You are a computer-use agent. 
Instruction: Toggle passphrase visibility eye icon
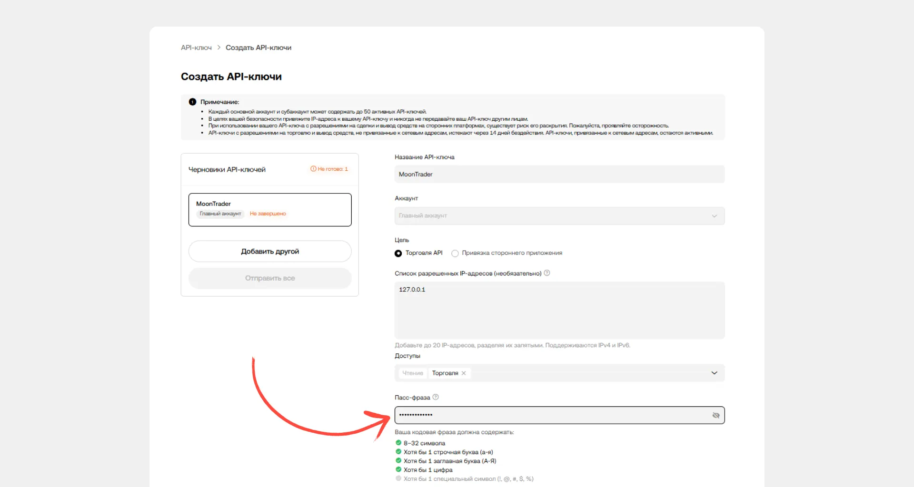pos(715,415)
